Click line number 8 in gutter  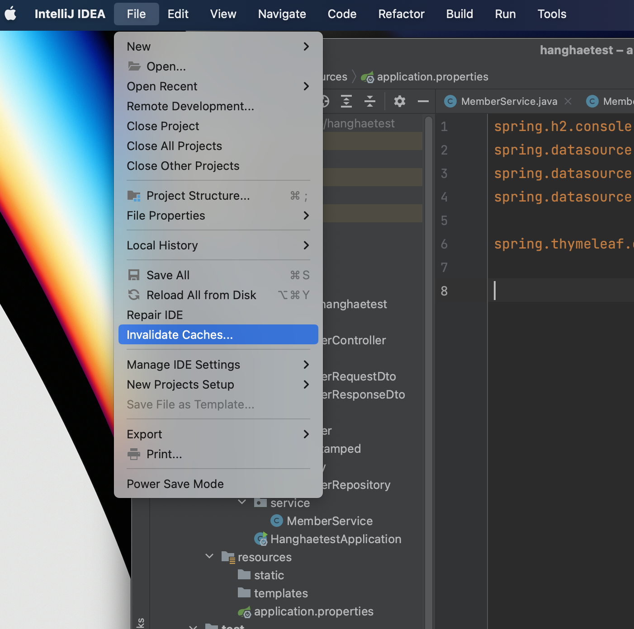444,291
